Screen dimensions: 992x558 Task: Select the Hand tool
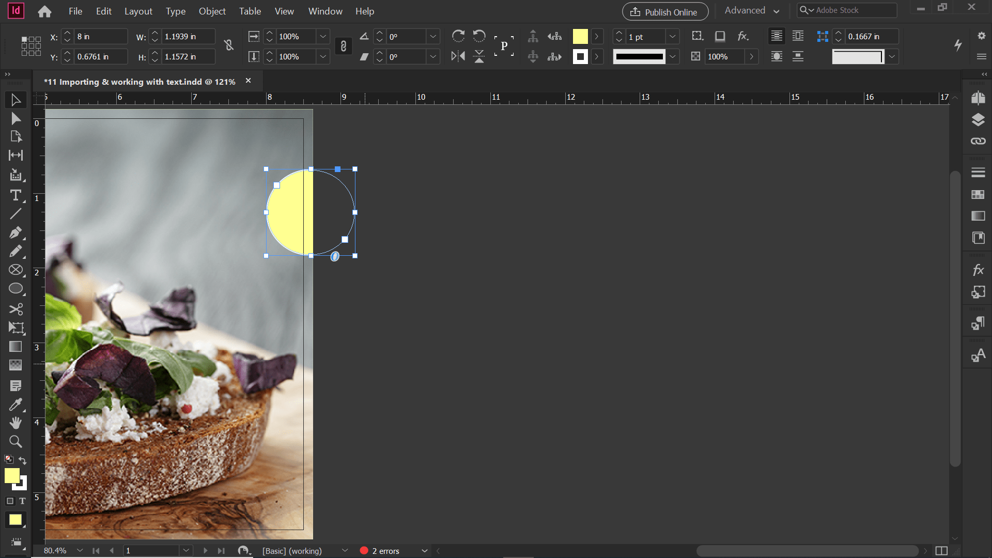point(16,423)
